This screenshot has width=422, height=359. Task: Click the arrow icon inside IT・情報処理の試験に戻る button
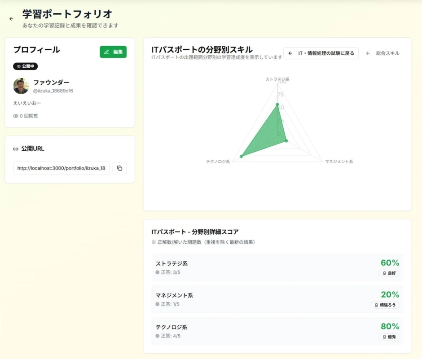click(290, 53)
